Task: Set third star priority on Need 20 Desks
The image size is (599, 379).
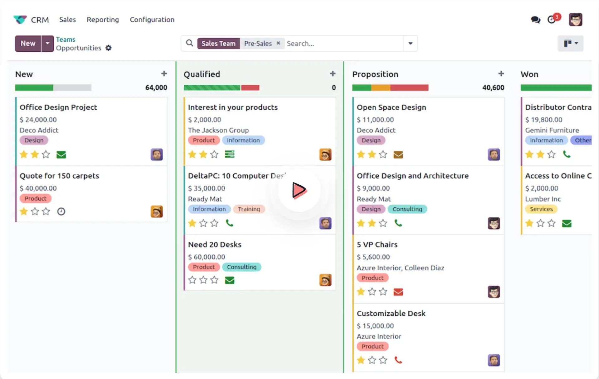Action: (214, 280)
